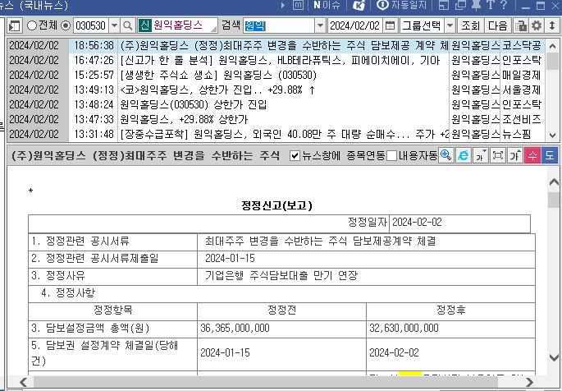Click the window layout icon before the pin

[x=444, y=5]
